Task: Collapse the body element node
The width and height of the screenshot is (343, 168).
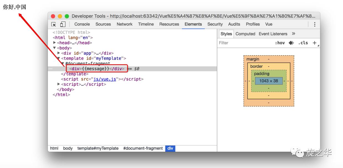Action: 54,48
